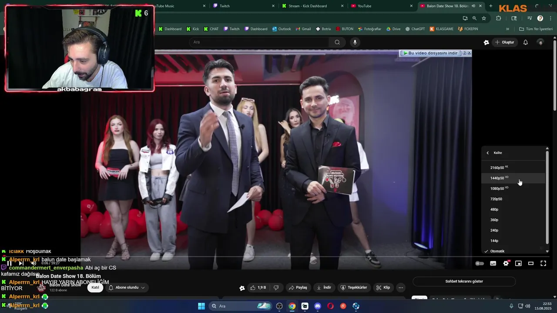The image size is (557, 313).
Task: Choose 144p video quality
Action: [x=513, y=240]
